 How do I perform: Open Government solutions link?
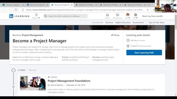(x=138, y=23)
